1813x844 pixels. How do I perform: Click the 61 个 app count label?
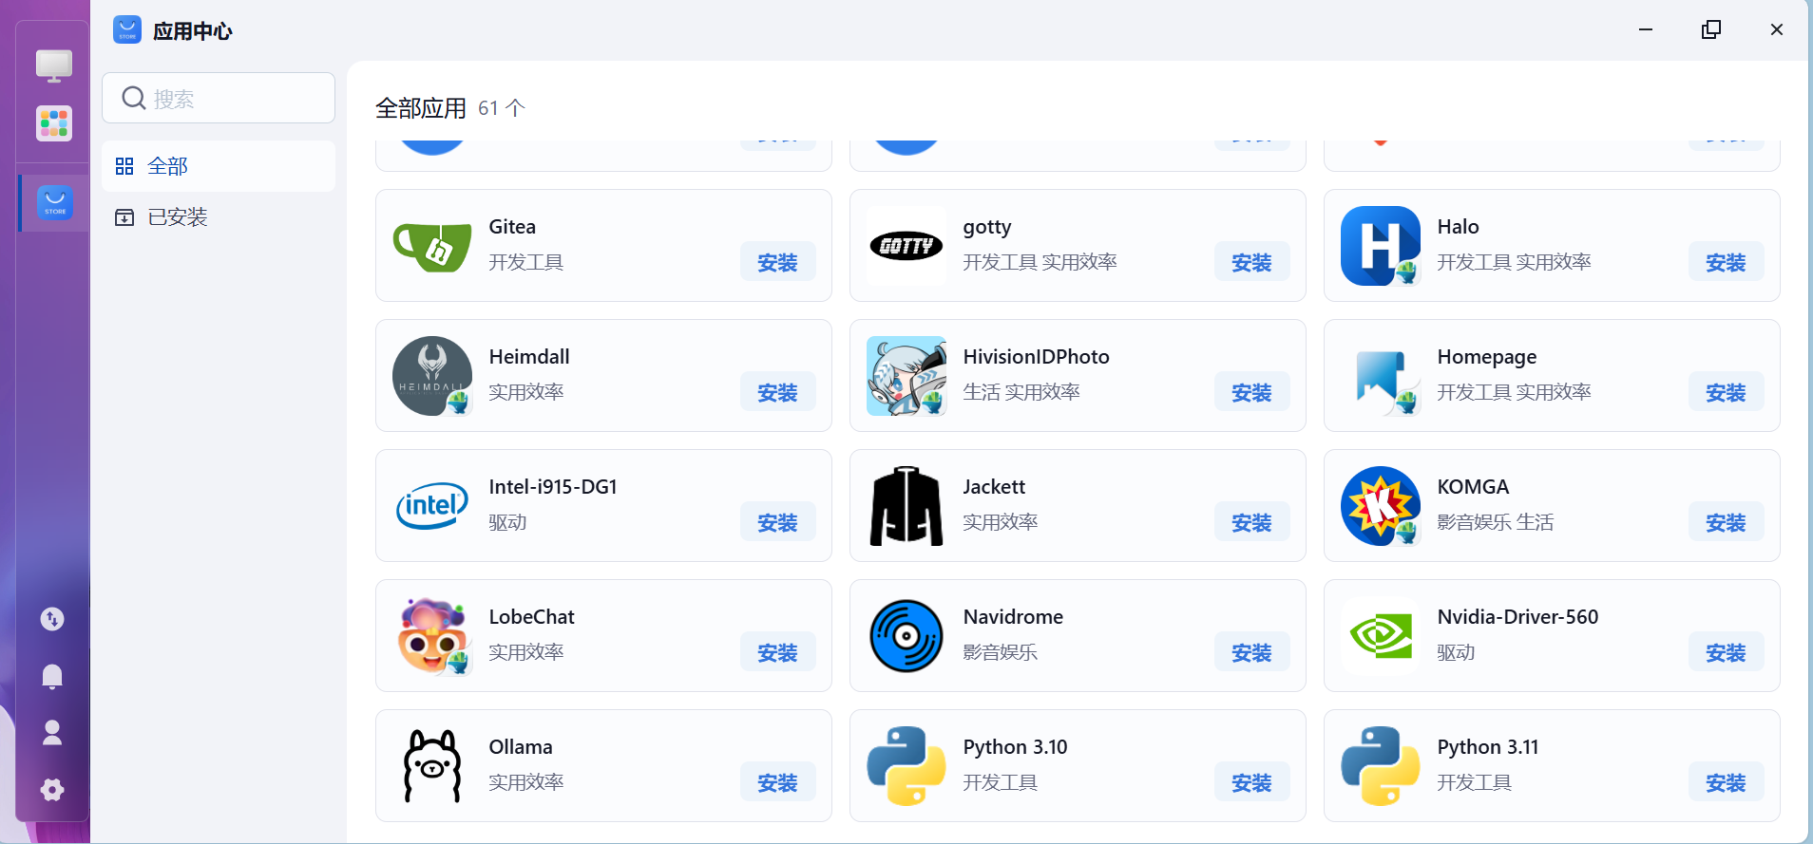pyautogui.click(x=502, y=108)
